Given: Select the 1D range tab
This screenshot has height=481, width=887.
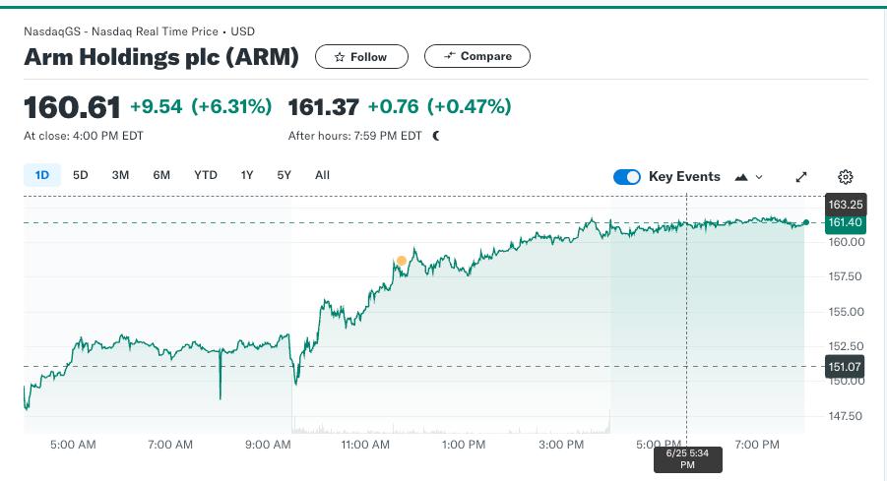Looking at the screenshot, I should pyautogui.click(x=42, y=175).
